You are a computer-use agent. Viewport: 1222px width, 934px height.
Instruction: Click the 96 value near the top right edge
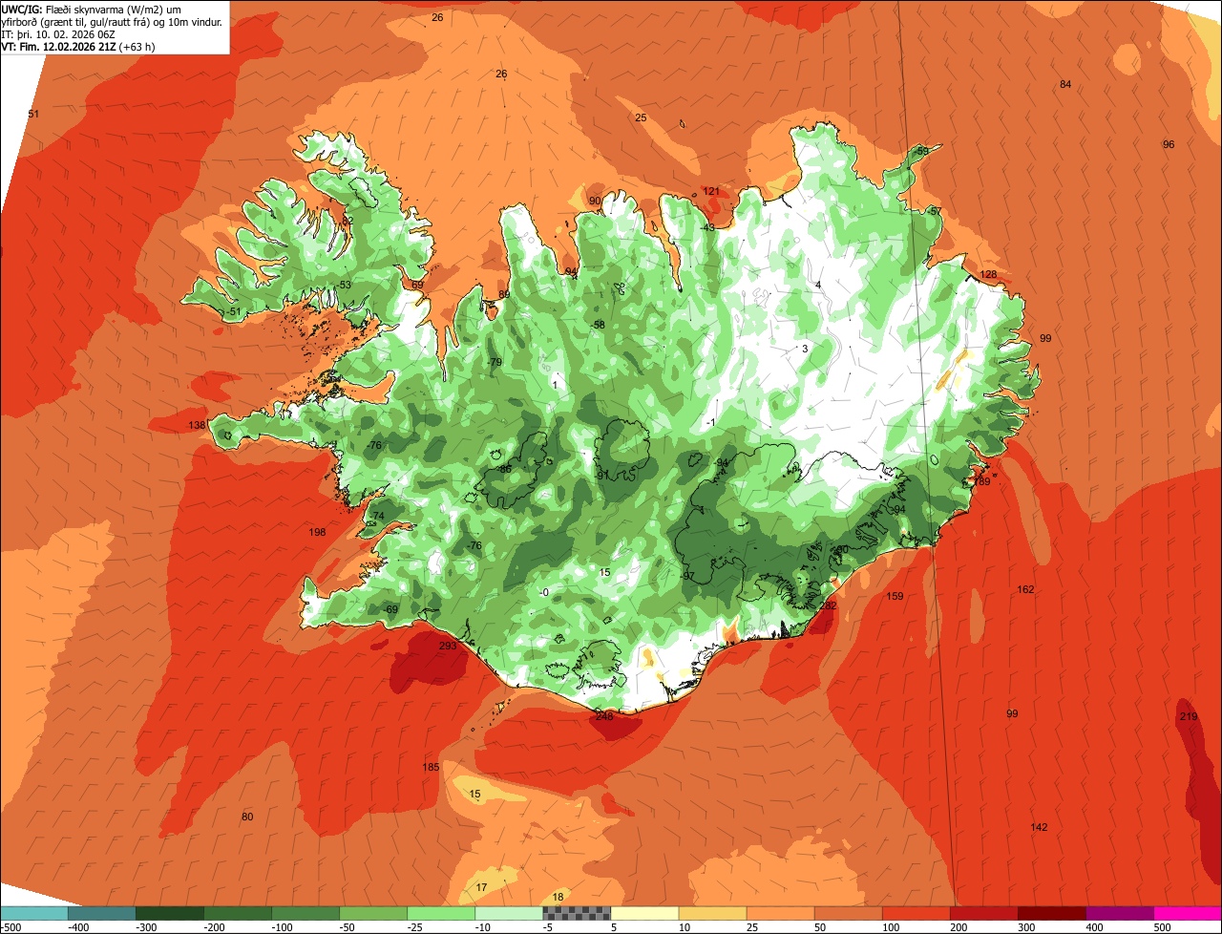point(1169,144)
